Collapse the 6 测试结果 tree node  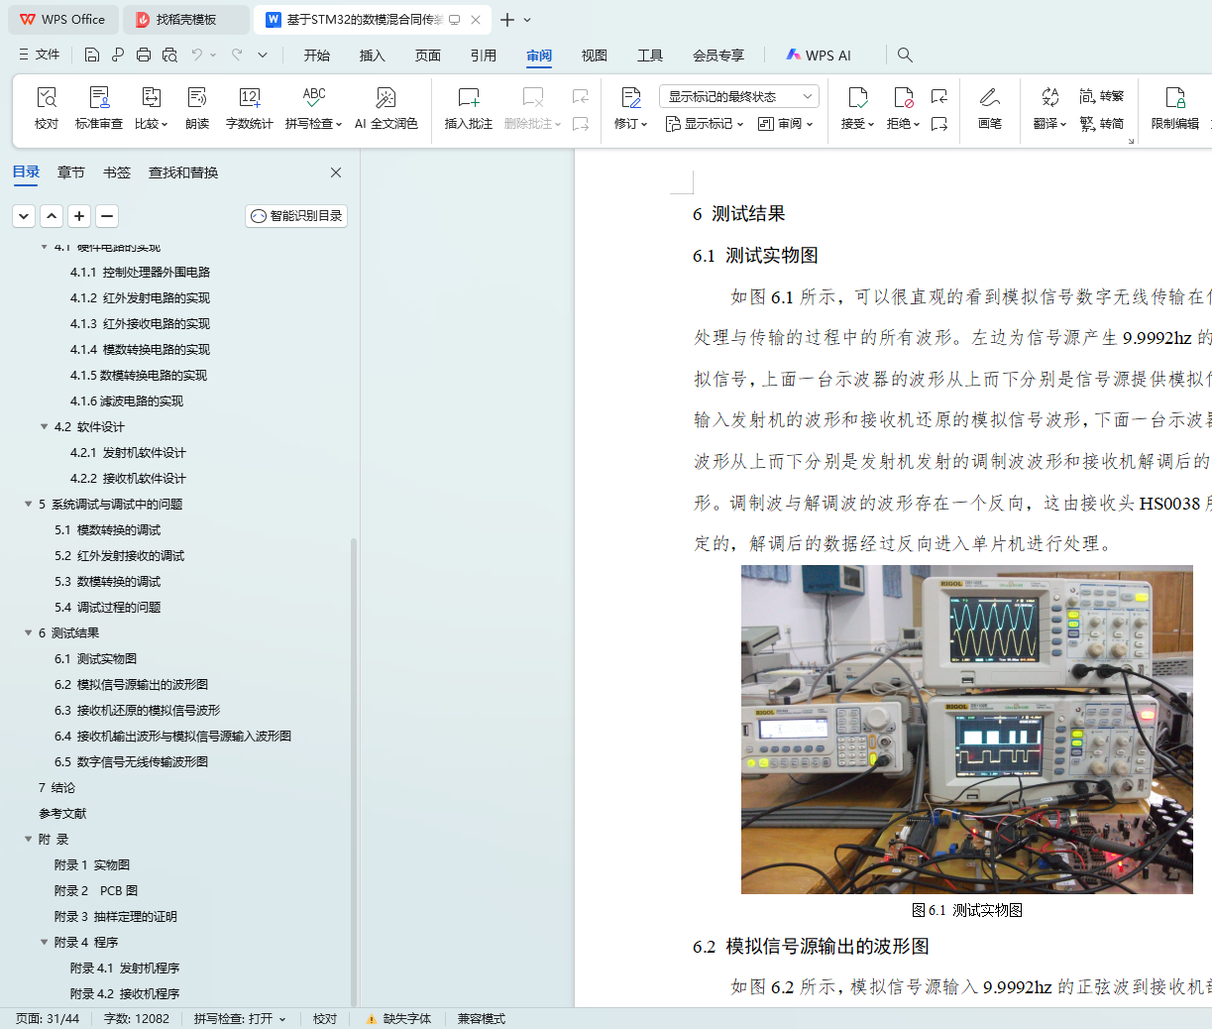pos(28,633)
